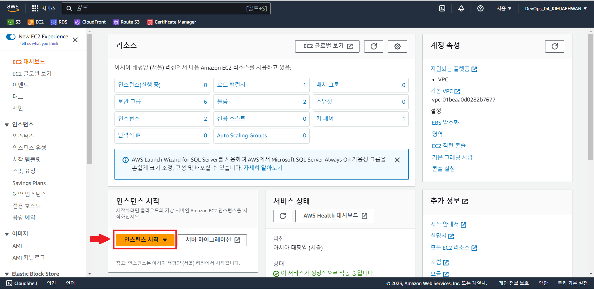Image resolution: width=594 pixels, height=289 pixels.
Task: Open the DevOps_04_KIMJAEHWAN account menu
Action: [x=556, y=9]
